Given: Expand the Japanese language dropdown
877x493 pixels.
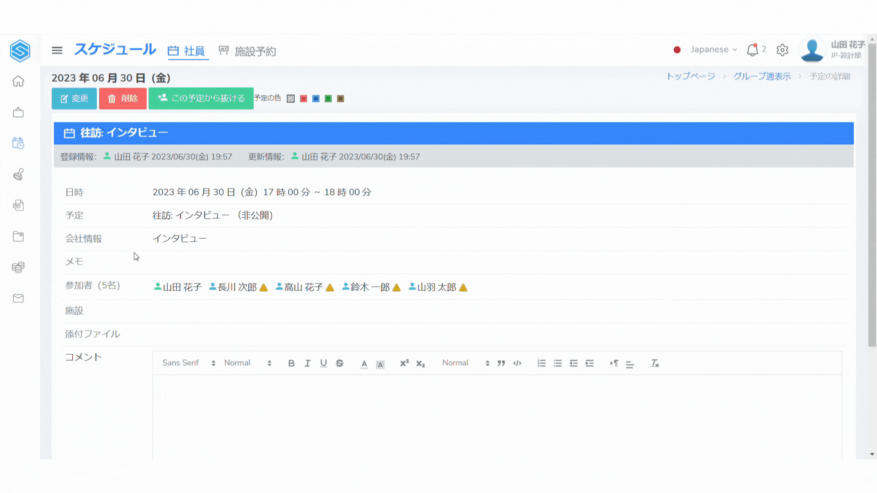Looking at the screenshot, I should [x=713, y=50].
